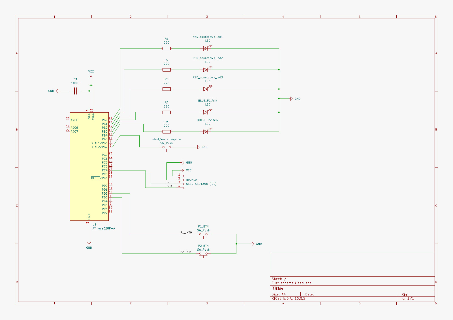Screen dimensions: 453x320
Task: Select the R2 resistor symbol
Action: pyautogui.click(x=166, y=70)
